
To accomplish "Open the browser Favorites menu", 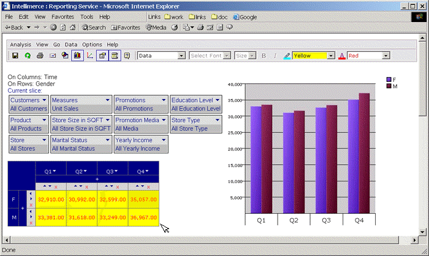I will (x=63, y=17).
